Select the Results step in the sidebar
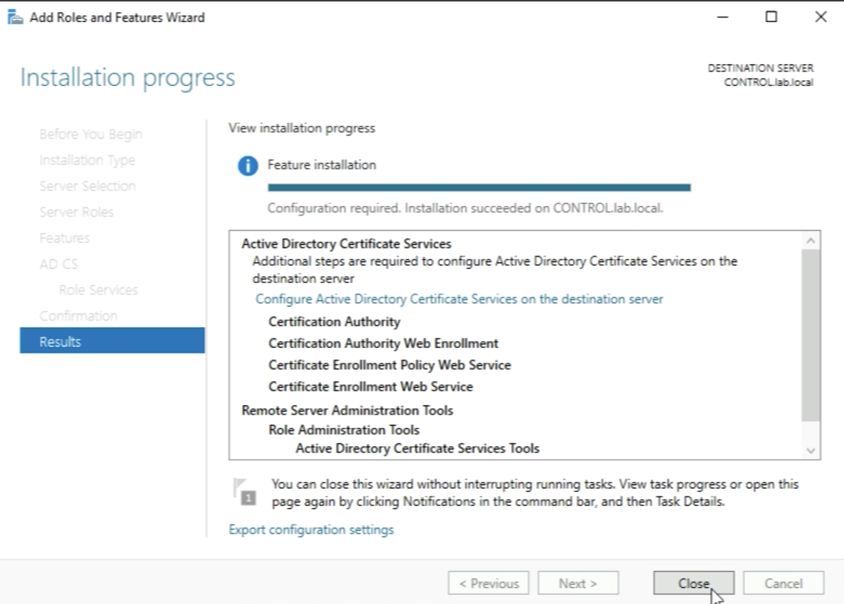 coord(112,341)
